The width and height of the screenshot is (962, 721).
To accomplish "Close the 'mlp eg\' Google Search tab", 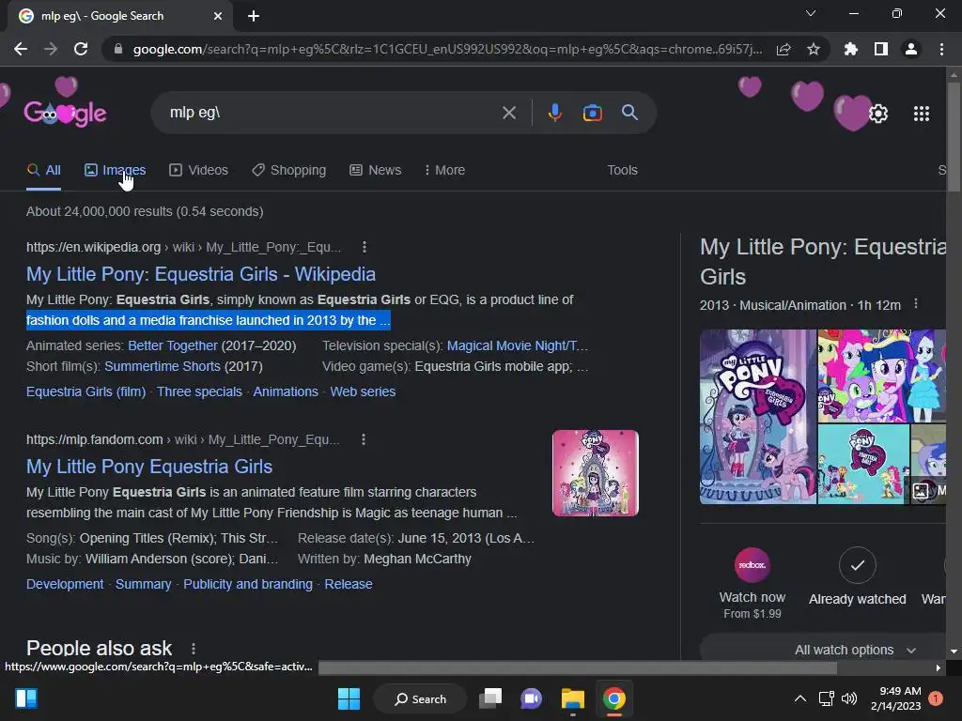I will pyautogui.click(x=218, y=16).
